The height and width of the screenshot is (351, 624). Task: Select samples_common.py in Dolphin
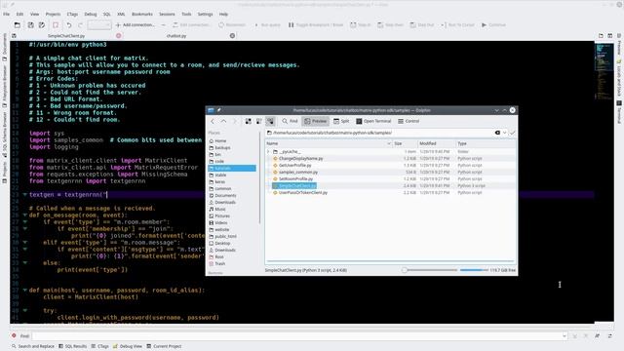[x=298, y=172]
